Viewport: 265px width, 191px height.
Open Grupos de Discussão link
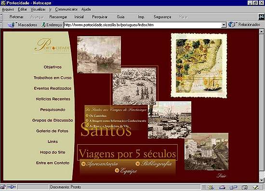53,120
